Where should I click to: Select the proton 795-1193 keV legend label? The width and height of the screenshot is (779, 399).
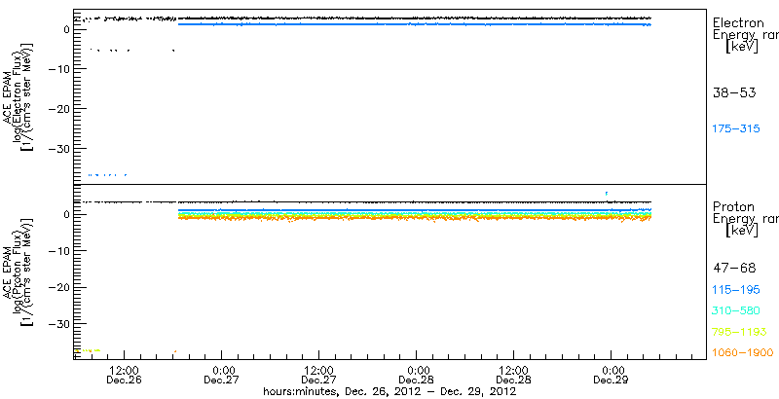pyautogui.click(x=740, y=332)
